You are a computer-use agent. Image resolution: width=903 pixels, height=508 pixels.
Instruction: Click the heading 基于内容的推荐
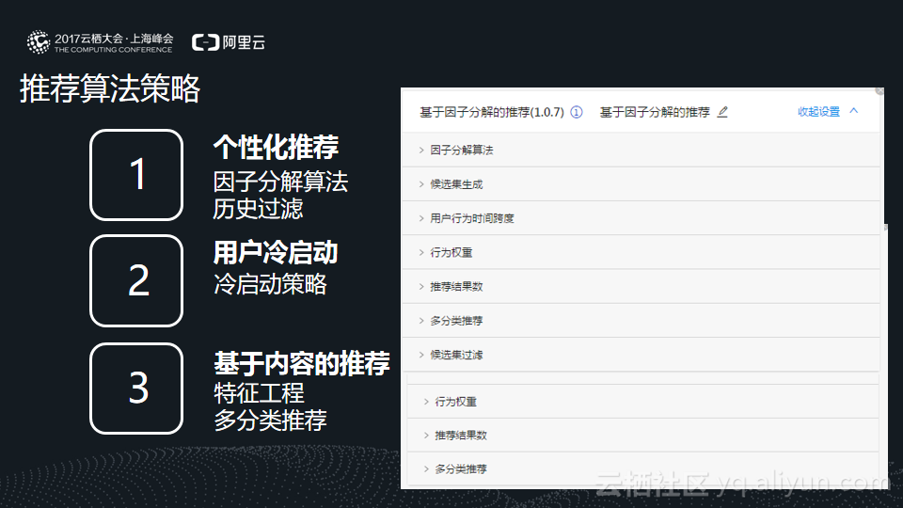click(302, 363)
